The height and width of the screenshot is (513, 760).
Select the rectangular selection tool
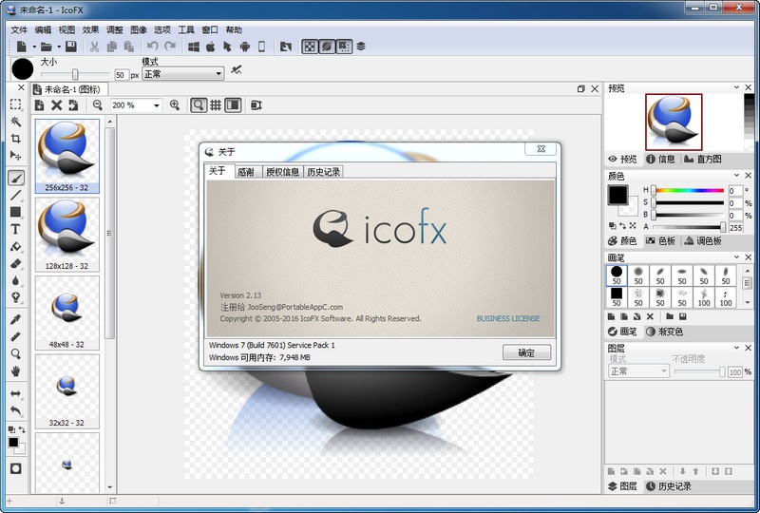pyautogui.click(x=15, y=104)
